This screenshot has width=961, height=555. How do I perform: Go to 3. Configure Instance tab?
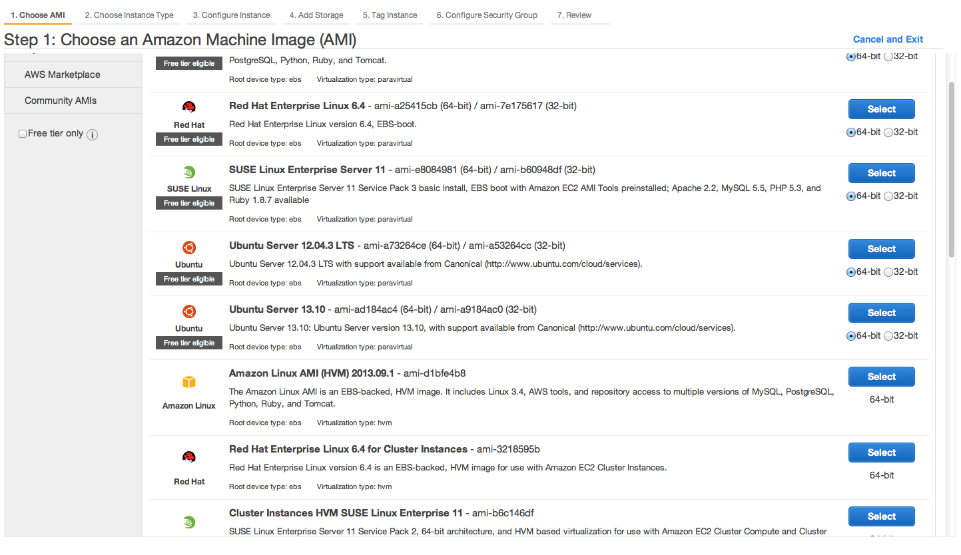click(231, 15)
